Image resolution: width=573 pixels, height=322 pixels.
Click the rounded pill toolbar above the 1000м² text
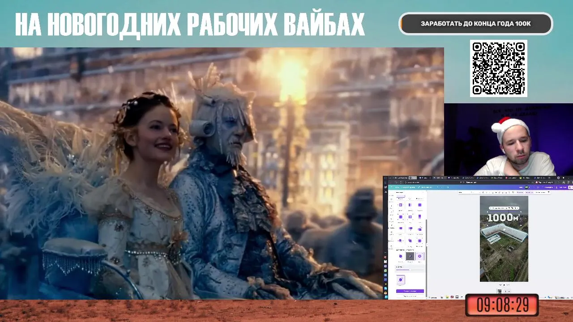coord(504,208)
